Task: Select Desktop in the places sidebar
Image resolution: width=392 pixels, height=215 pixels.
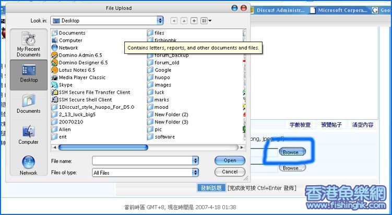Action: coord(29,74)
